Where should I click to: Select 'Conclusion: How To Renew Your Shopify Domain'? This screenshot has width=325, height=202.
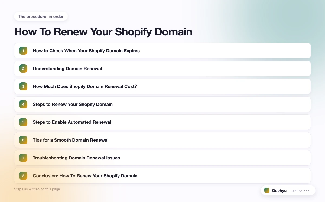click(162, 176)
